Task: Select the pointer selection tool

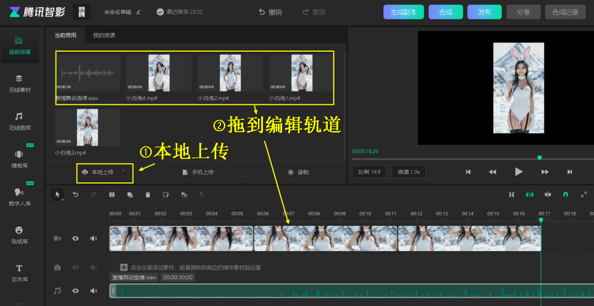Action: (57, 194)
